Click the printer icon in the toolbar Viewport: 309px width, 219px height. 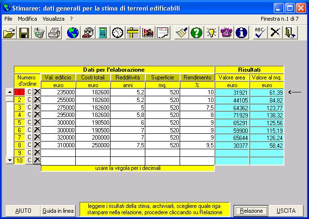pyautogui.click(x=54, y=33)
